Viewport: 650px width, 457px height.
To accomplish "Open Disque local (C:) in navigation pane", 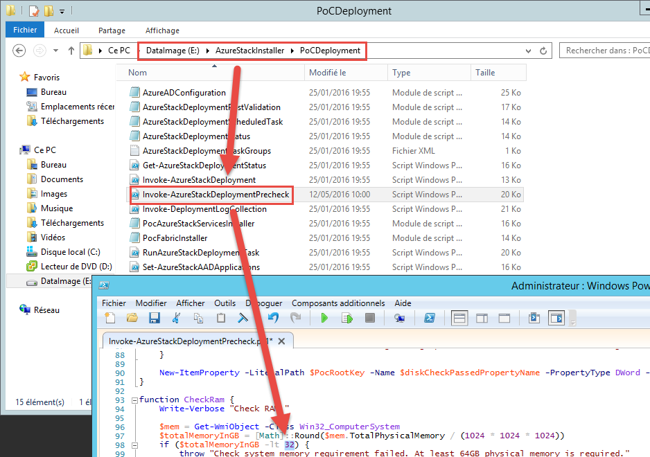I will [x=70, y=252].
